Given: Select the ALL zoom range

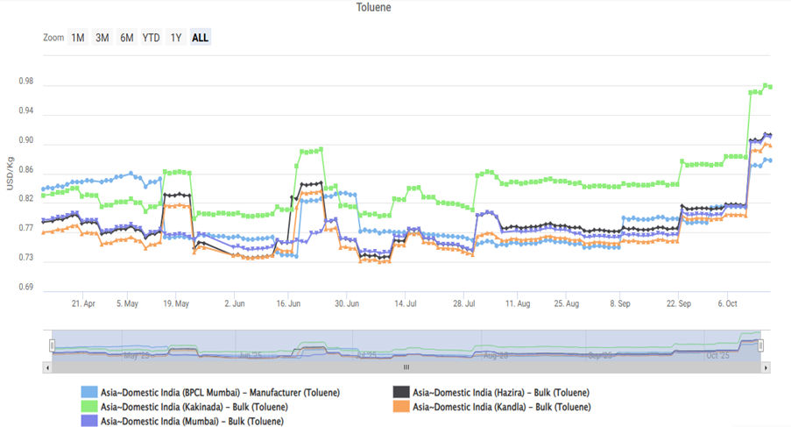Looking at the screenshot, I should (200, 38).
